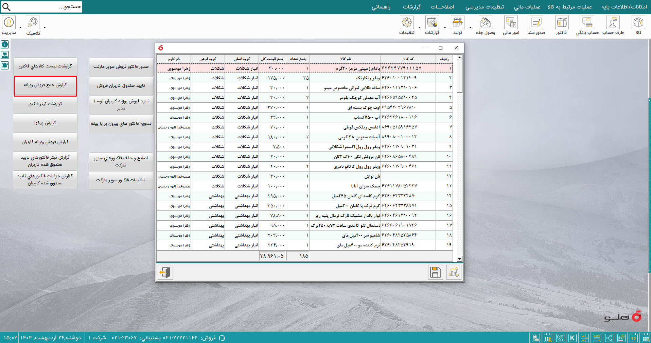Click the calendar with person status icon
The image size is (651, 343).
(x=548, y=338)
